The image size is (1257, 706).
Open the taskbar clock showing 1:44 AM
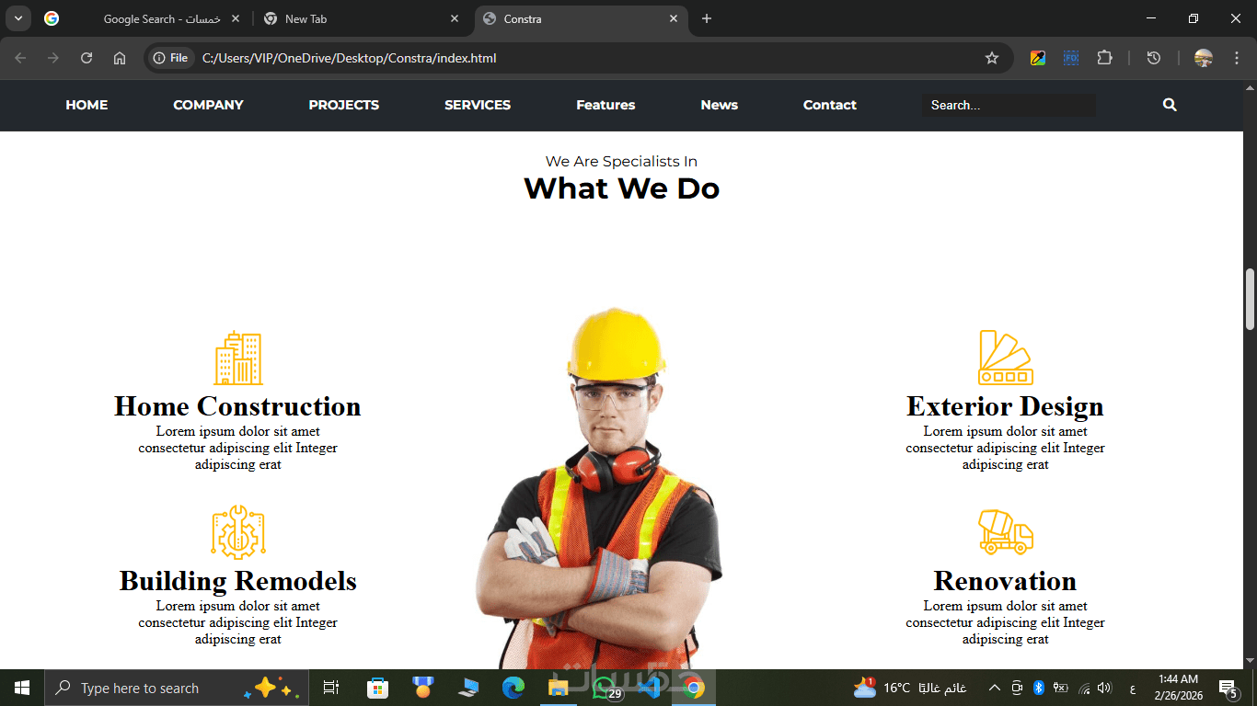1178,688
